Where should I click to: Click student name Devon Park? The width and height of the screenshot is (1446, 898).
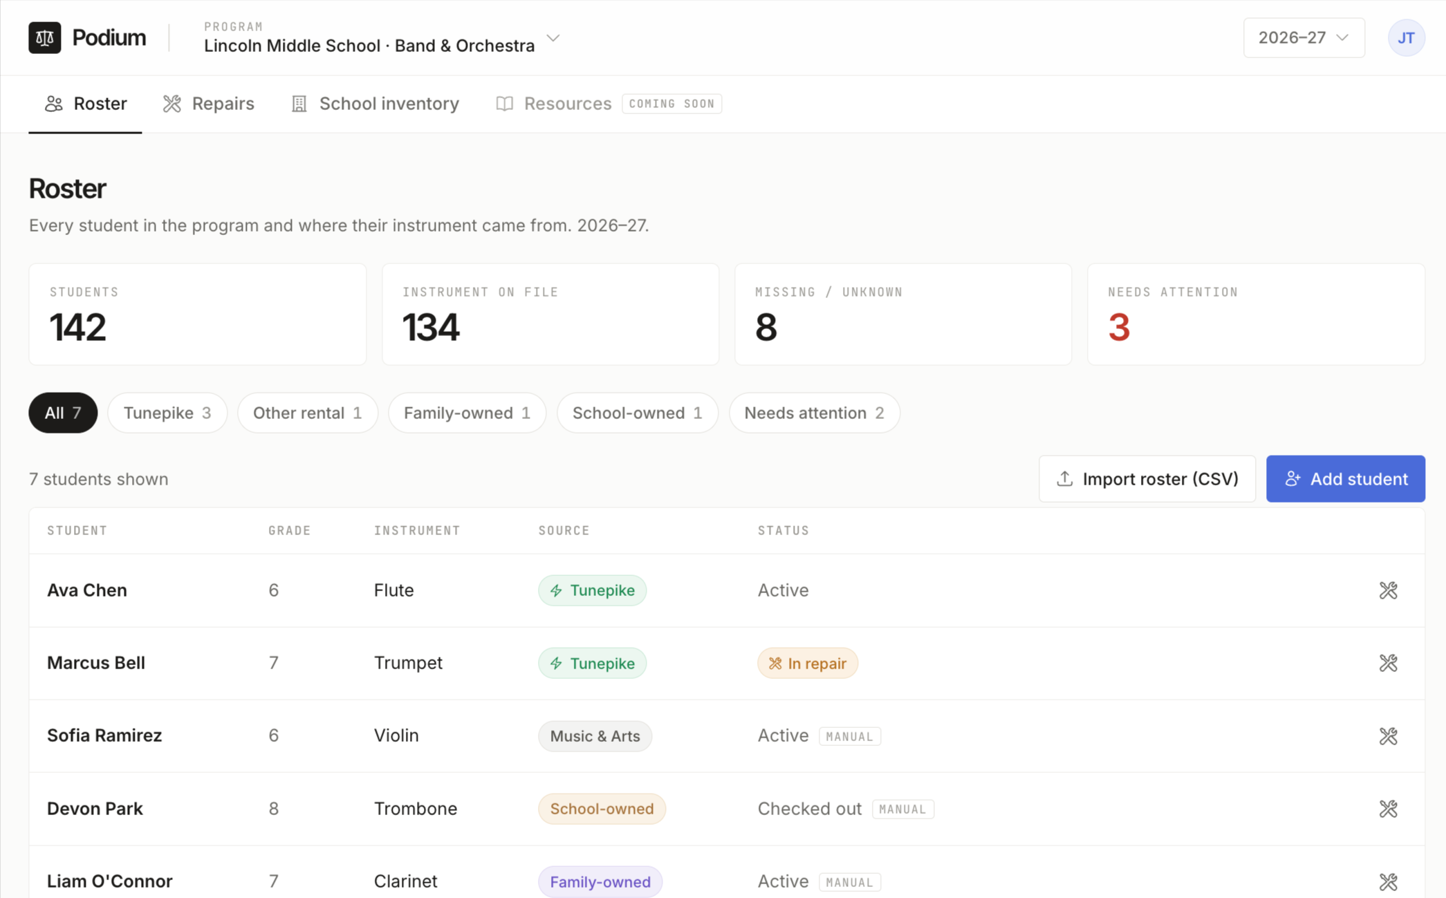point(95,809)
